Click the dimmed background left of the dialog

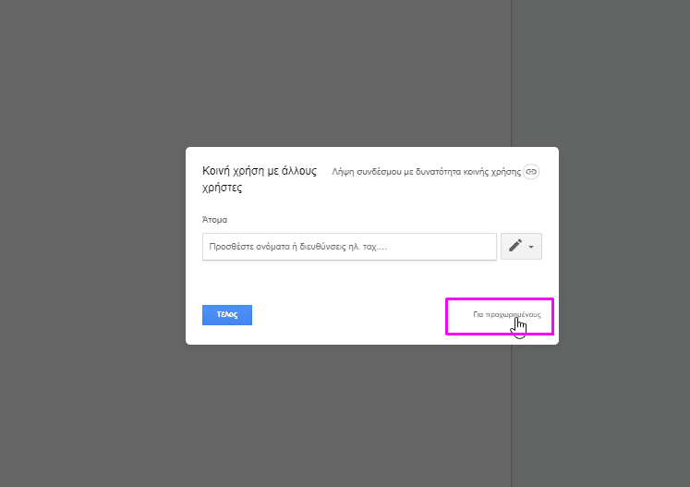(x=92, y=245)
